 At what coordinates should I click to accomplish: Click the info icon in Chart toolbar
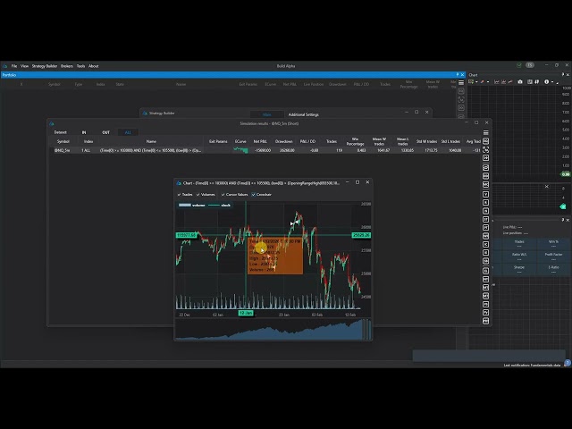[546, 81]
